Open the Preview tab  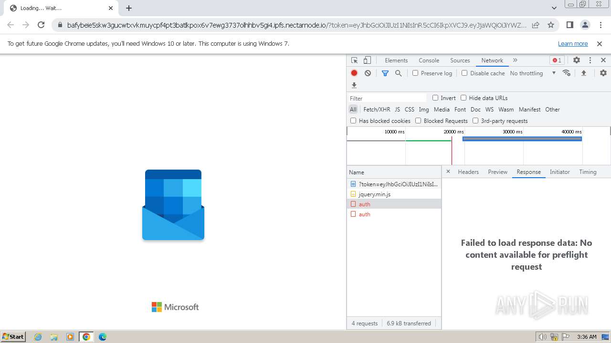pos(497,172)
